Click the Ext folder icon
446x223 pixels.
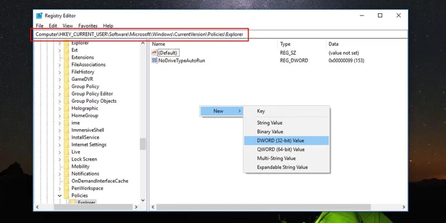(66, 50)
